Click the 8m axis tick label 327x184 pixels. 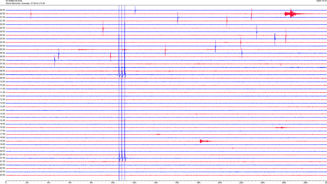pyautogui.click(x=91, y=183)
